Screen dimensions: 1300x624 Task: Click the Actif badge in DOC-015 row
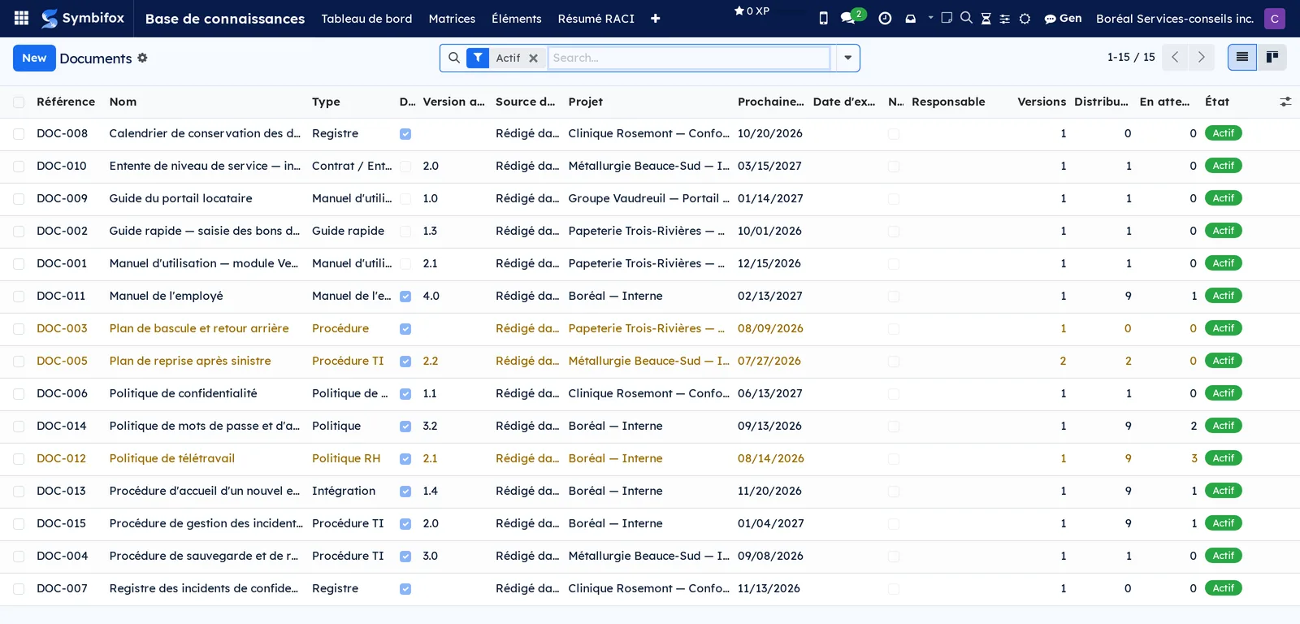(x=1224, y=523)
